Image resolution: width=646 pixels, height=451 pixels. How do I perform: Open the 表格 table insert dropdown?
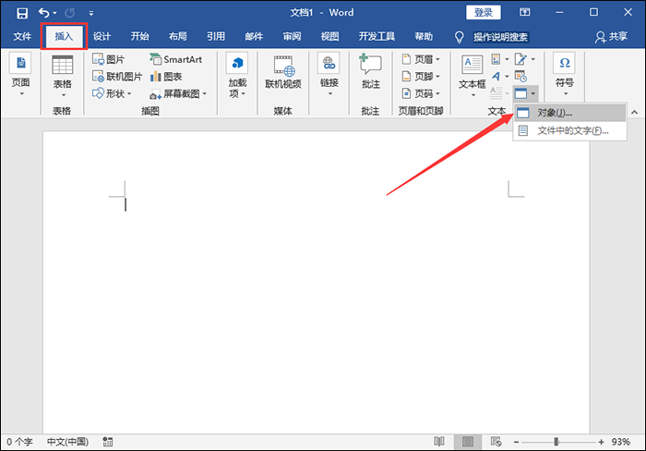tap(62, 77)
